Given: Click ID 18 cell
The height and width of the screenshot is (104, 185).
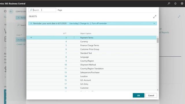Looking at the screenshot, I should [66, 88].
